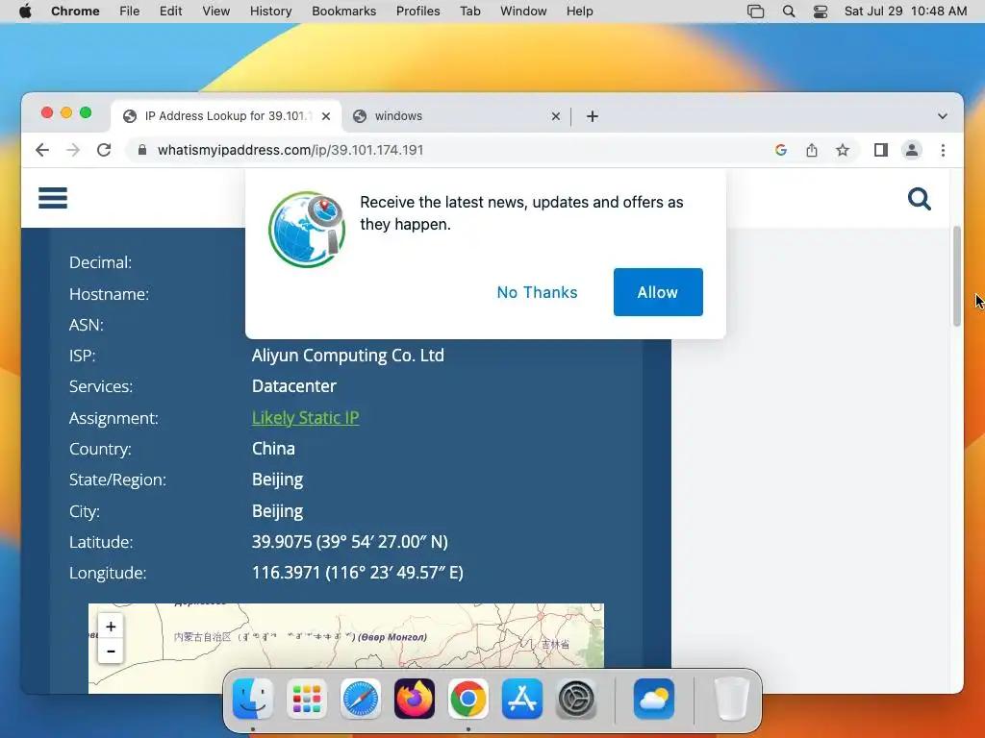Click the Services value Datacenter

coord(294,386)
